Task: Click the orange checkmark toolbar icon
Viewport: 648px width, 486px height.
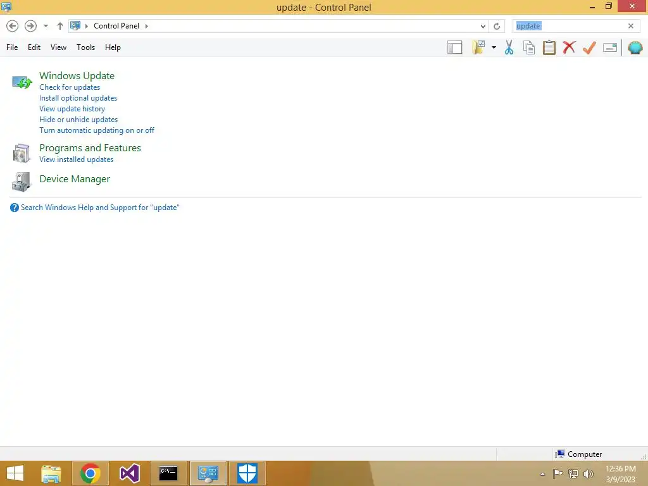Action: click(x=589, y=47)
